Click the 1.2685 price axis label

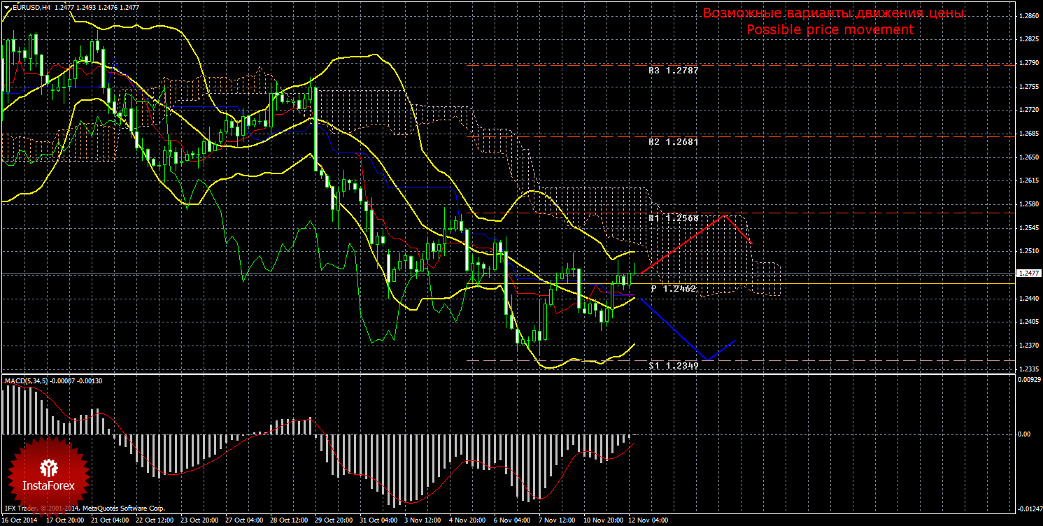(1028, 134)
